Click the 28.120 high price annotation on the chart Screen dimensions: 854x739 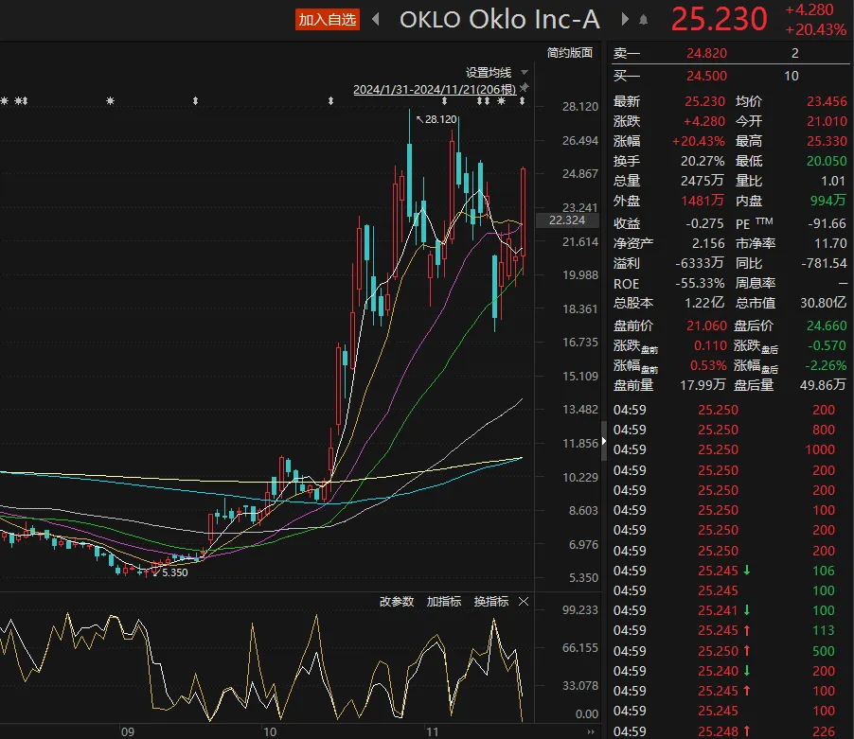pos(436,119)
